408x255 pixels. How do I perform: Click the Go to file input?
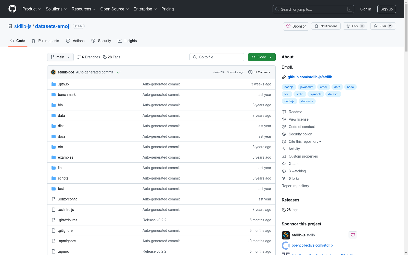[x=217, y=57]
